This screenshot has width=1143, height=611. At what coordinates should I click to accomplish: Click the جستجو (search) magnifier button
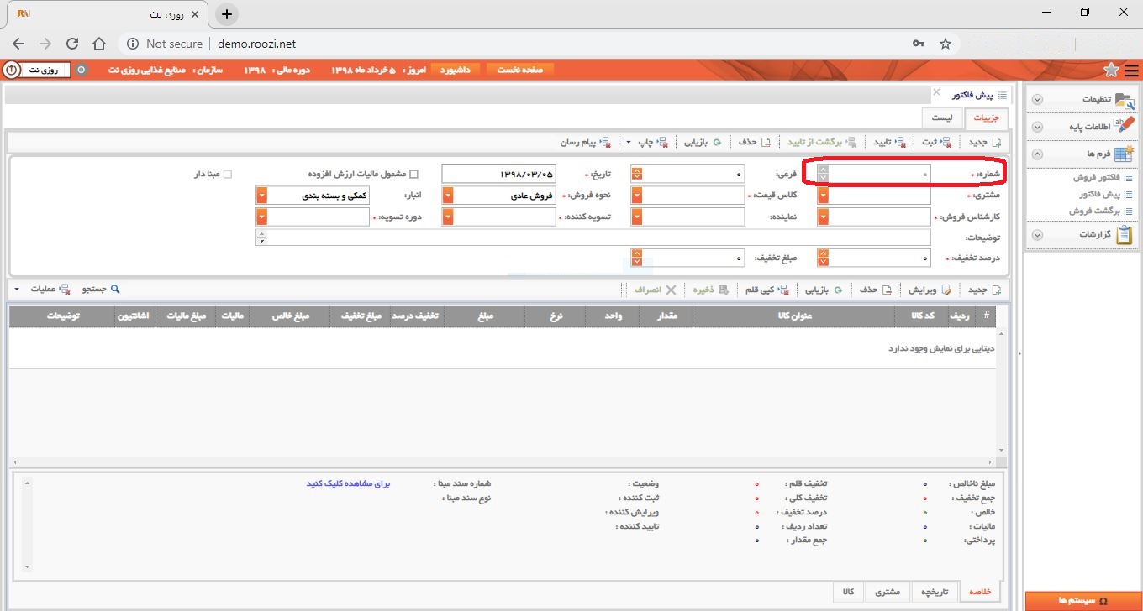pyautogui.click(x=100, y=290)
